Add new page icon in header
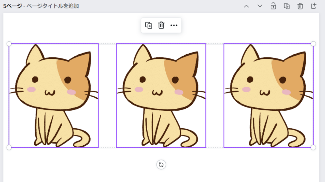The height and width of the screenshot is (182, 325). click(314, 6)
